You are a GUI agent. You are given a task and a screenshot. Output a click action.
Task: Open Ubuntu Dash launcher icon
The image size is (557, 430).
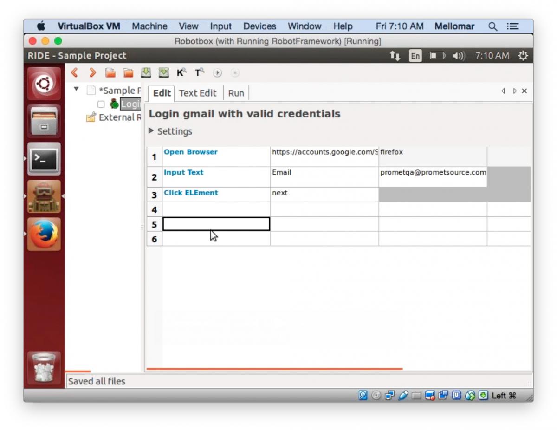44,84
